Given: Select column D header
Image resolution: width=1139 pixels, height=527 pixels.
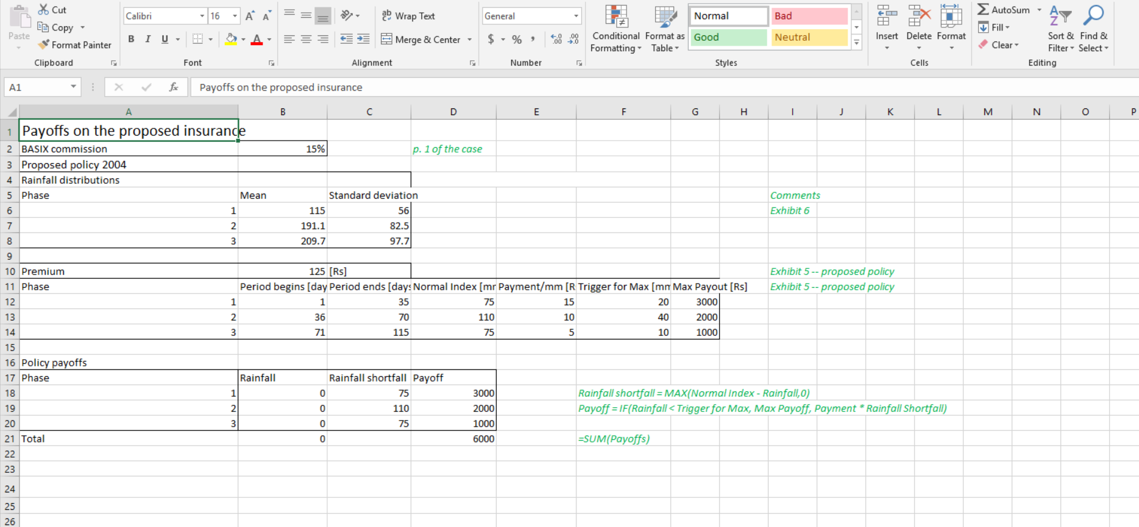Looking at the screenshot, I should pos(453,112).
